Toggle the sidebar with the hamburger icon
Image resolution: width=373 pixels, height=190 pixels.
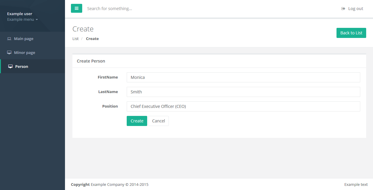[x=77, y=8]
